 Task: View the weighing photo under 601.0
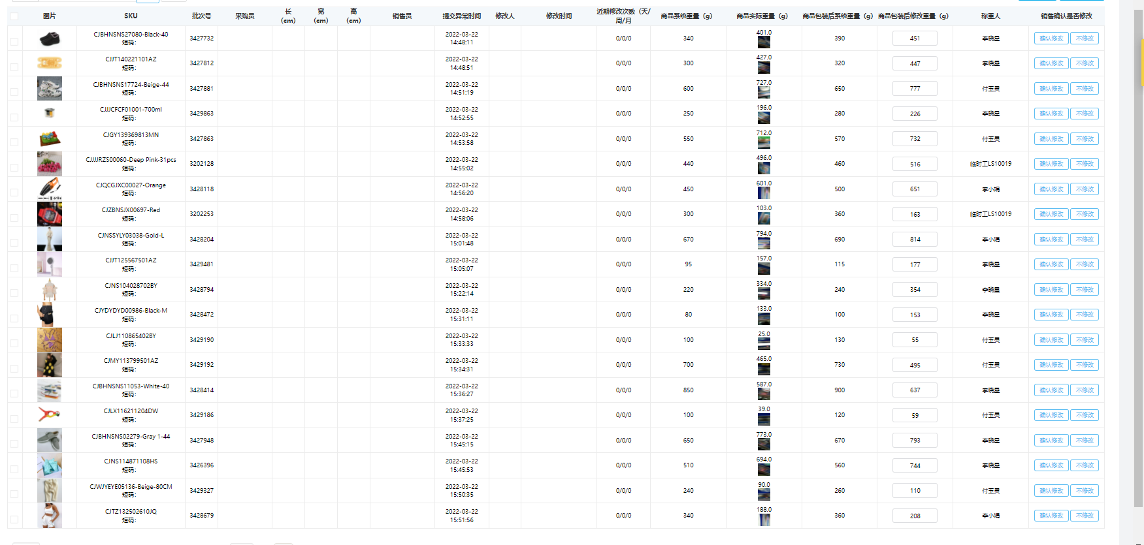pos(764,193)
